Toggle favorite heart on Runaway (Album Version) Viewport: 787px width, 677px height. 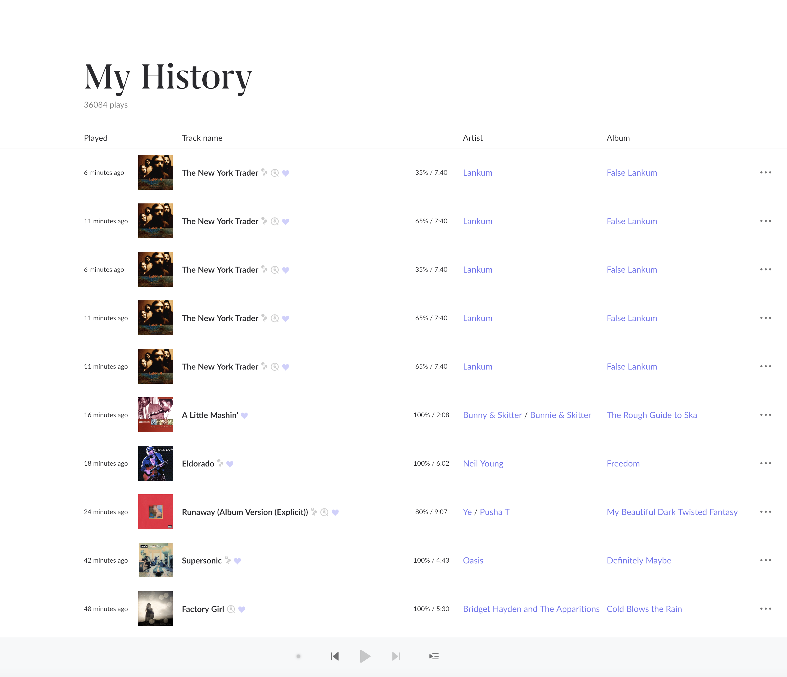coord(335,513)
